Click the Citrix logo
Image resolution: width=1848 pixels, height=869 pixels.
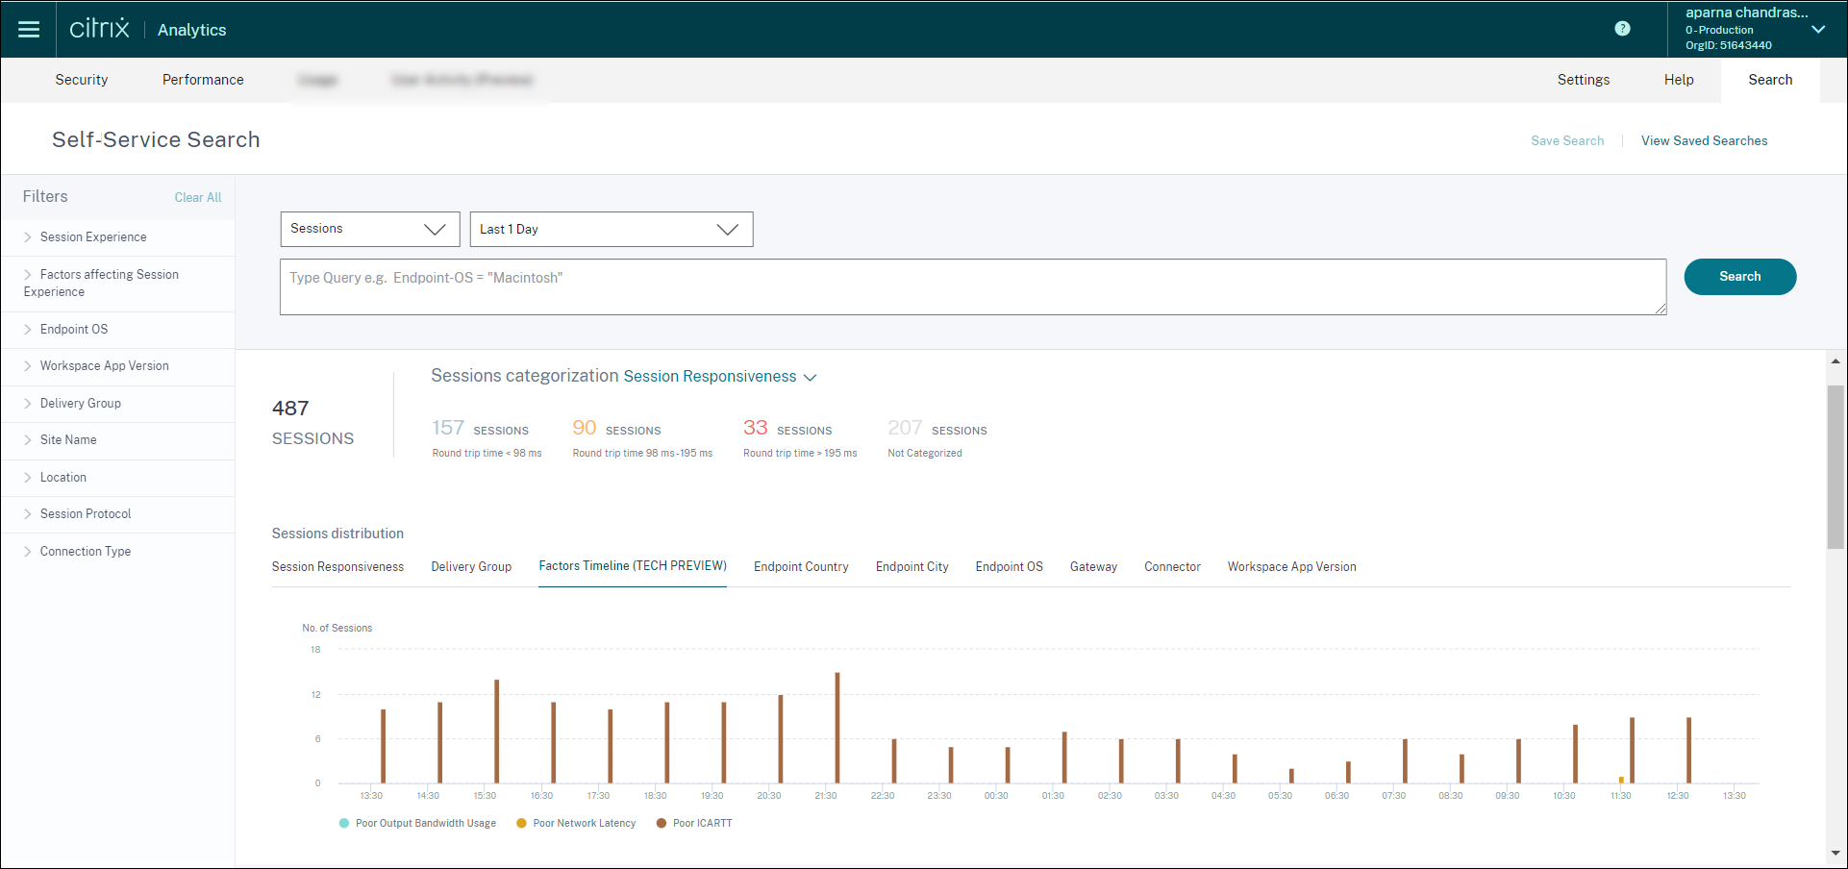99,29
